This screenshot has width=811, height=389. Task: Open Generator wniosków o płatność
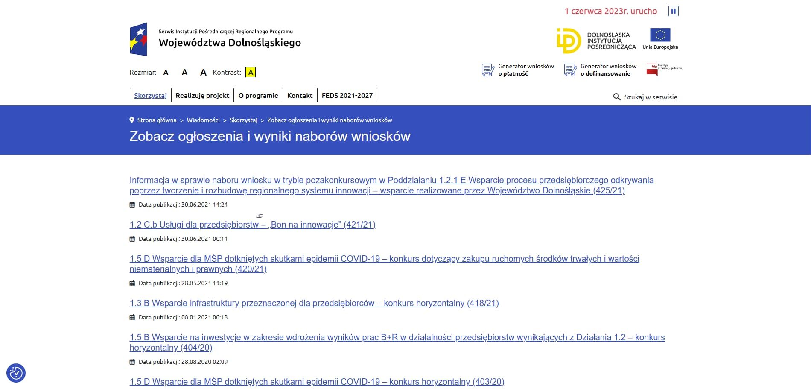(x=518, y=70)
